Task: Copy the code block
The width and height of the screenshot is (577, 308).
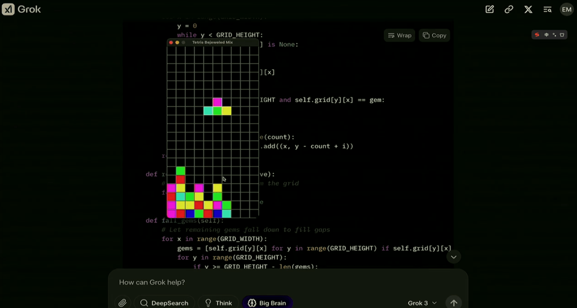Action: pyautogui.click(x=434, y=35)
